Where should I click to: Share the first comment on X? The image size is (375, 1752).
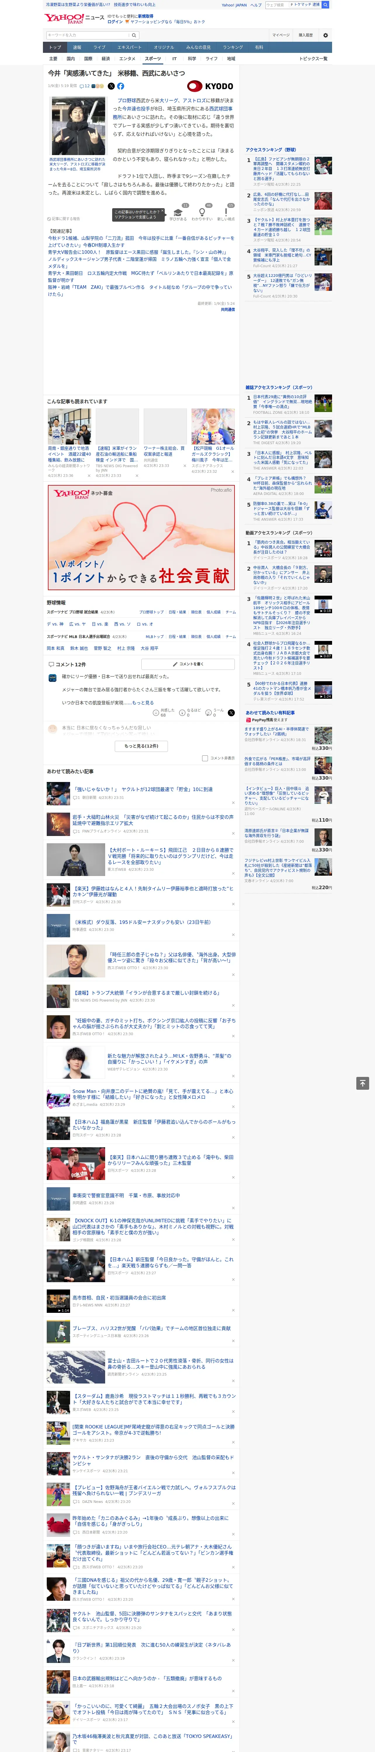click(231, 712)
